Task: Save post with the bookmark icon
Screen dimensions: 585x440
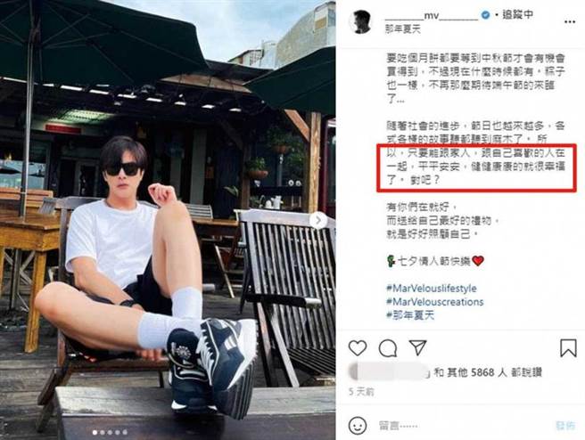Action: 568,348
